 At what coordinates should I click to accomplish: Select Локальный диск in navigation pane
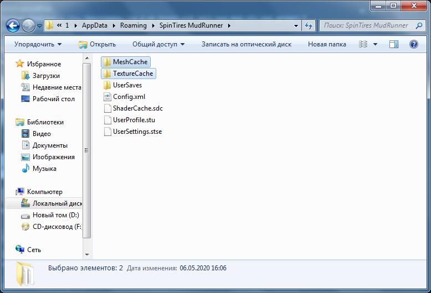44,203
